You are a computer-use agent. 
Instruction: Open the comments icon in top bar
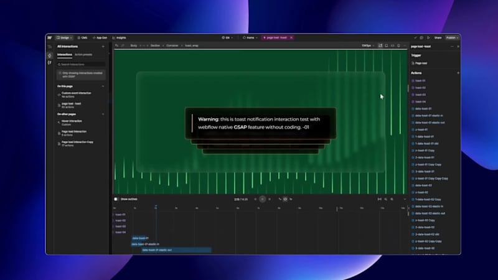tap(421, 38)
